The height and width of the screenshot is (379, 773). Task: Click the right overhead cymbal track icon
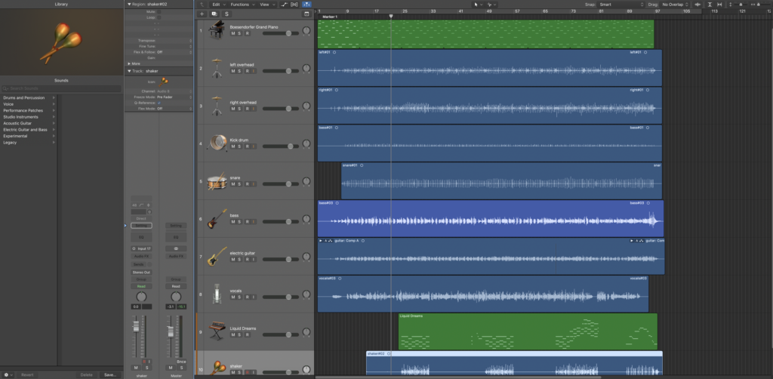pyautogui.click(x=217, y=106)
